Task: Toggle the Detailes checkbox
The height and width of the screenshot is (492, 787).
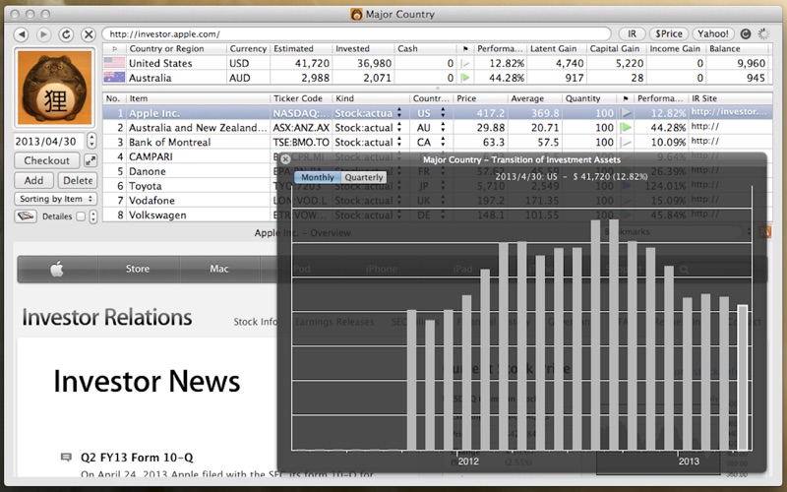Action: click(x=81, y=216)
